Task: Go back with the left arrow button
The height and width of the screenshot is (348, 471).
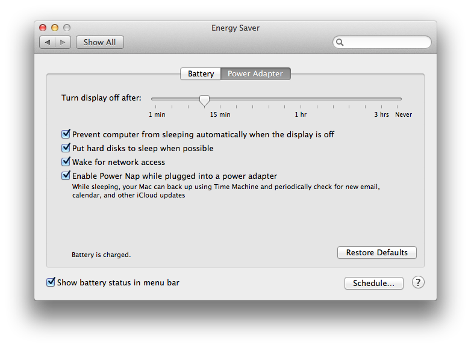Action: (x=47, y=42)
